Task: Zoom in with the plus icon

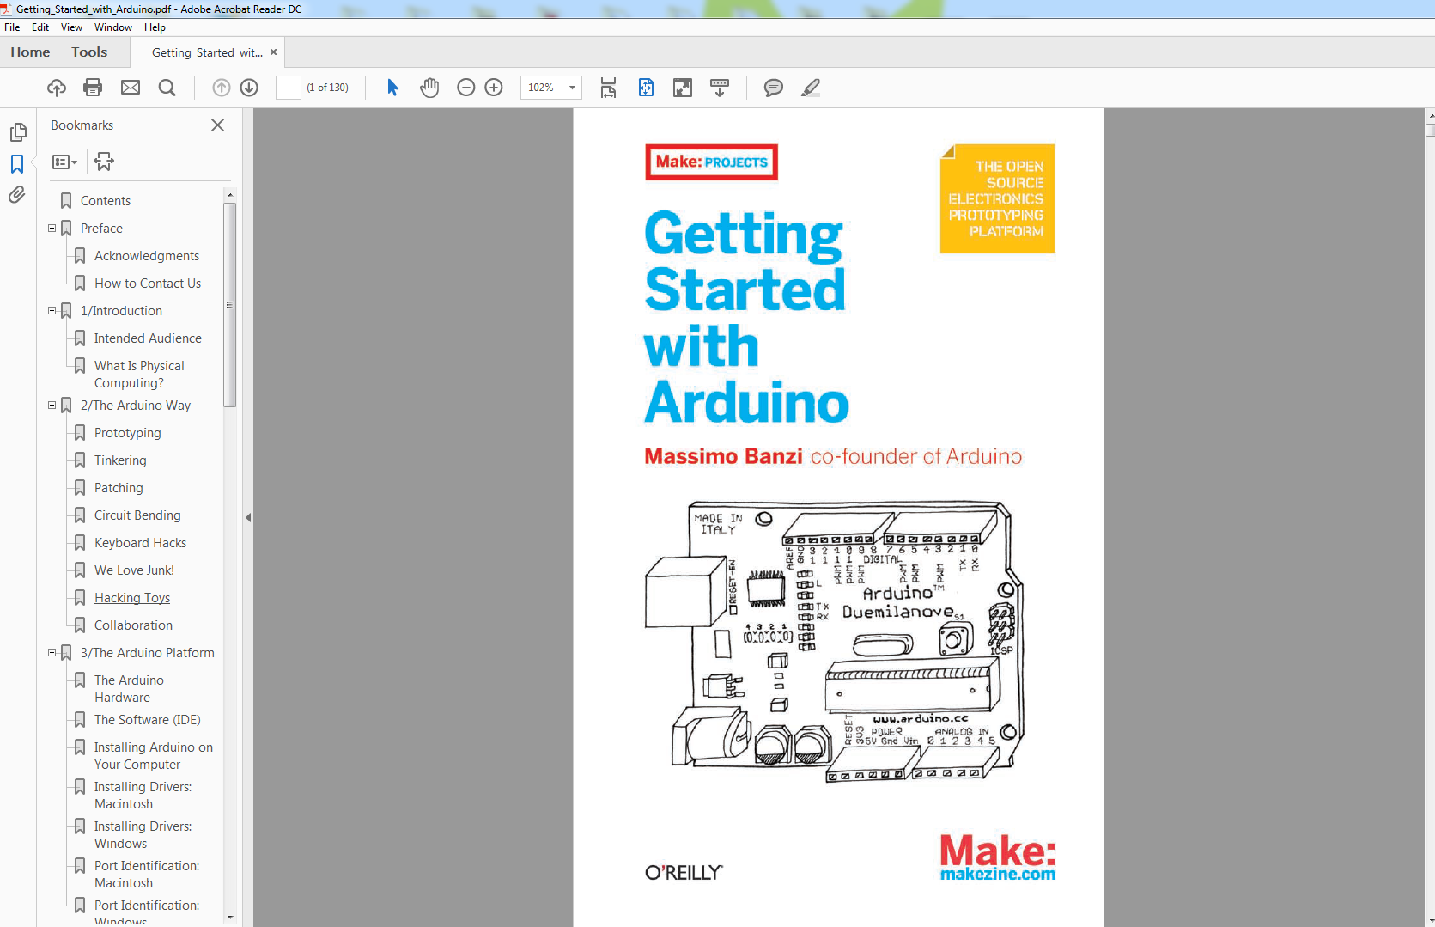Action: (x=494, y=88)
